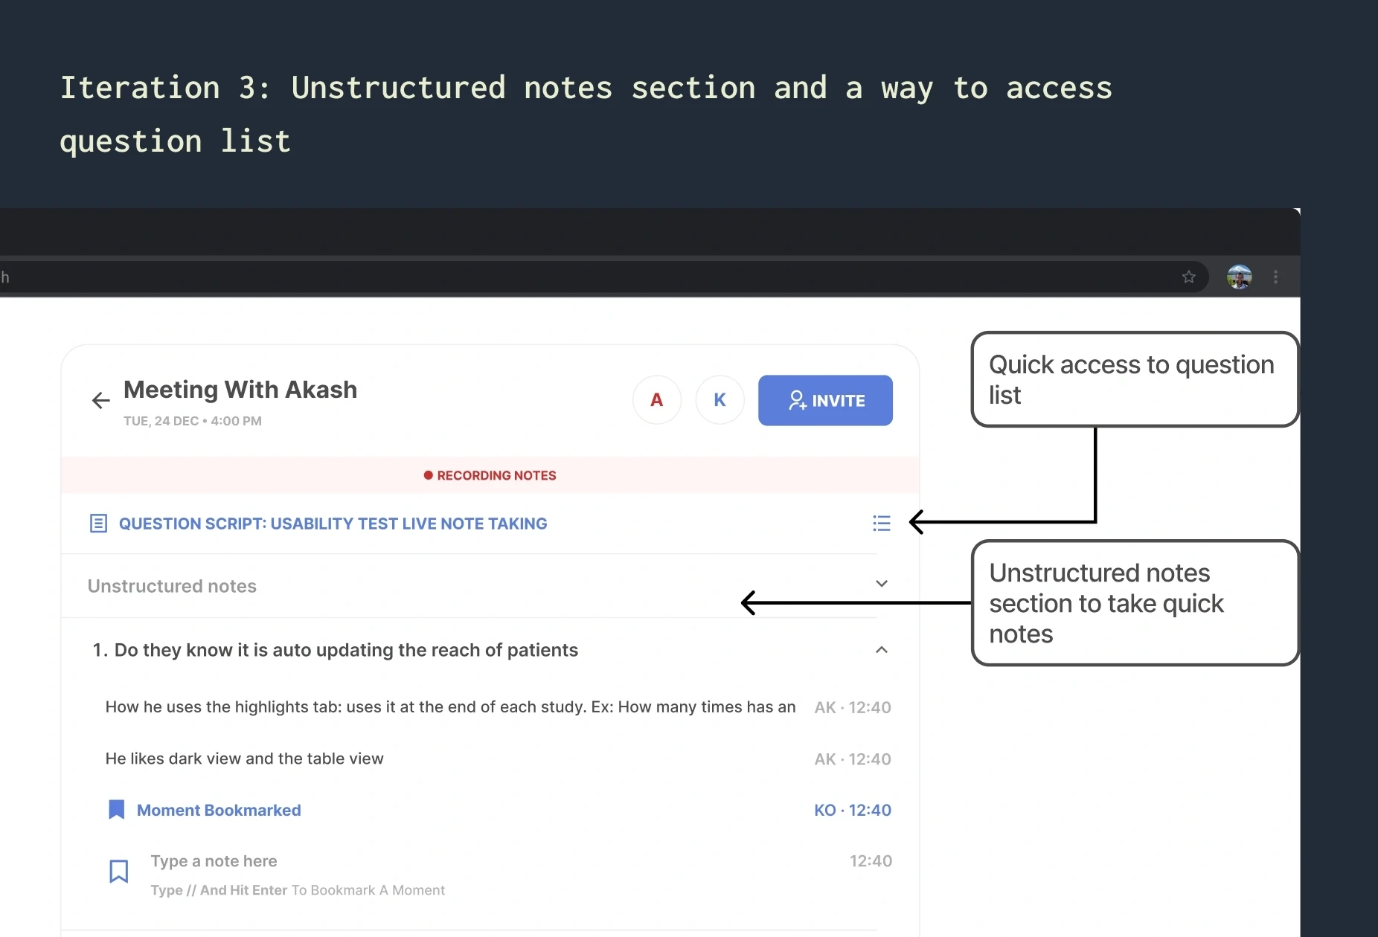Image resolution: width=1378 pixels, height=937 pixels.
Task: Expand the Unstructured notes section
Action: click(x=882, y=584)
